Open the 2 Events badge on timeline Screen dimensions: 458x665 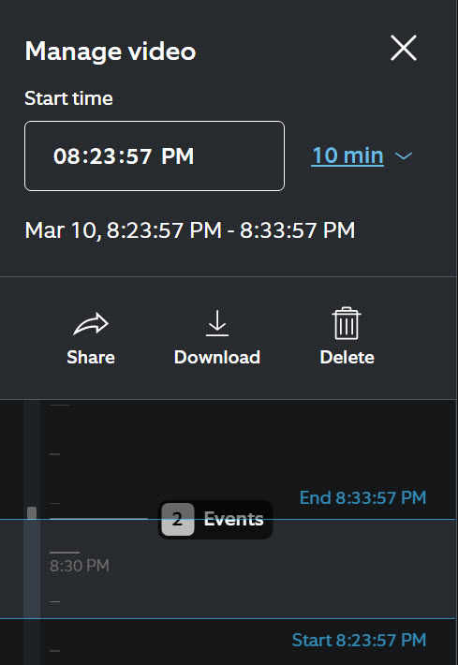[215, 520]
